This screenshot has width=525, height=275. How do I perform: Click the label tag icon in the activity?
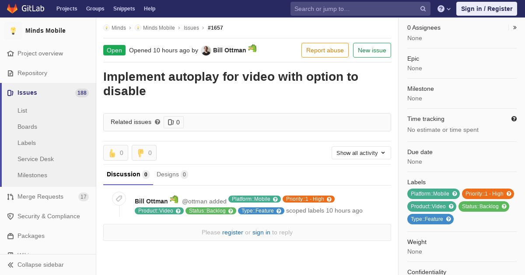[119, 199]
